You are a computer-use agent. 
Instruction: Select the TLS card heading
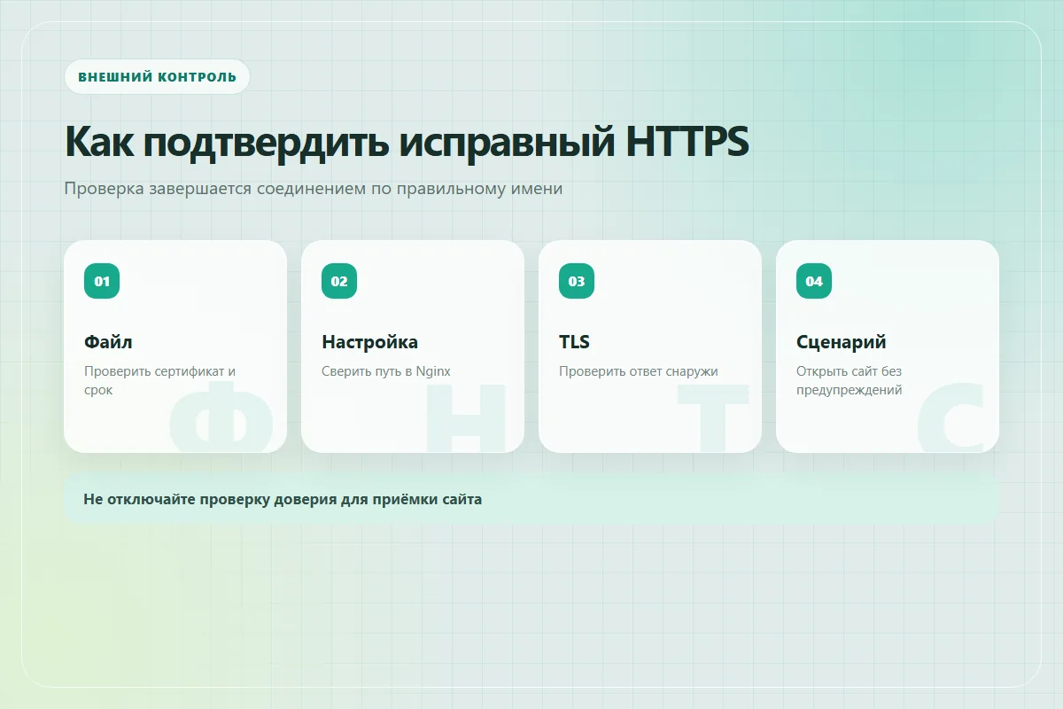tap(574, 342)
